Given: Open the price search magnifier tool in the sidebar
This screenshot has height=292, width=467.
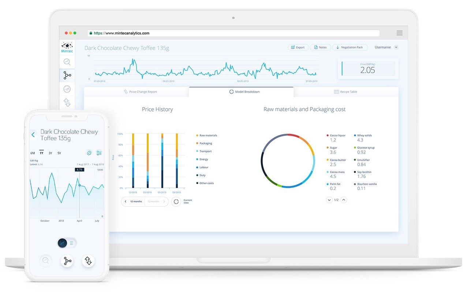Looking at the screenshot, I should point(67,62).
